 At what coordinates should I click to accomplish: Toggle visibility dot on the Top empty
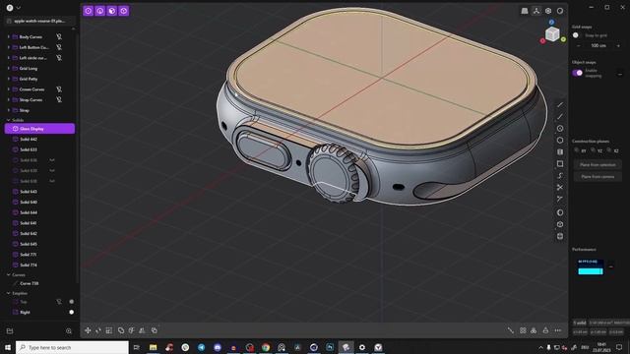click(x=72, y=302)
